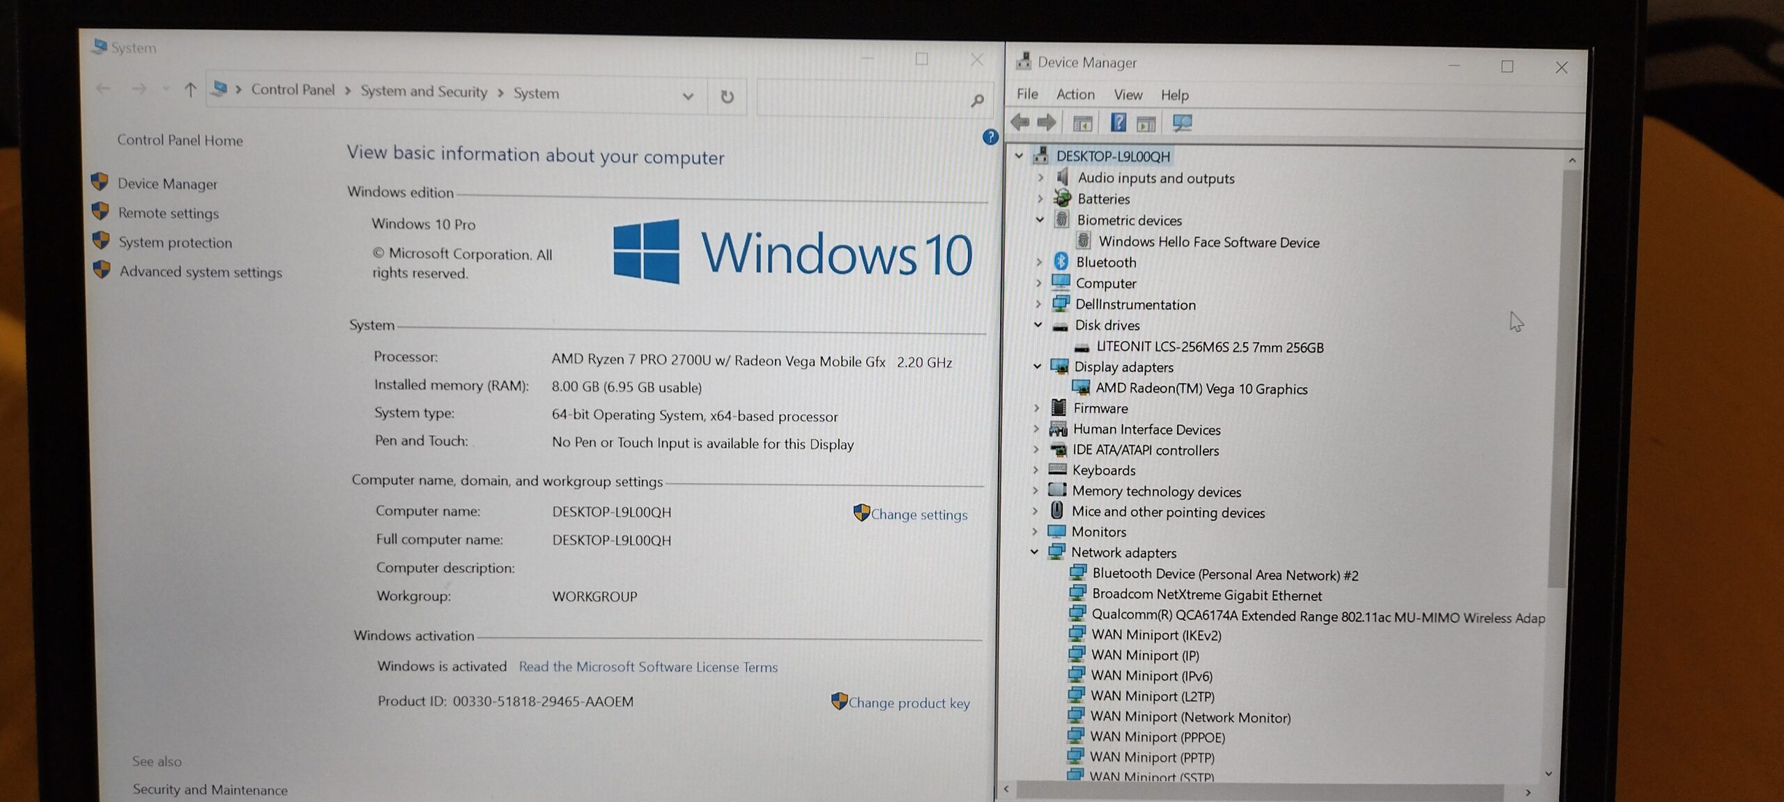Viewport: 1784px width, 802px height.
Task: Select WAN Miniport (Network Monitor) entry
Action: click(x=1190, y=716)
